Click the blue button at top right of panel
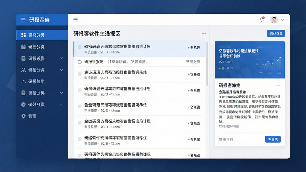Viewport: 306px width, 172px height. tap(276, 33)
